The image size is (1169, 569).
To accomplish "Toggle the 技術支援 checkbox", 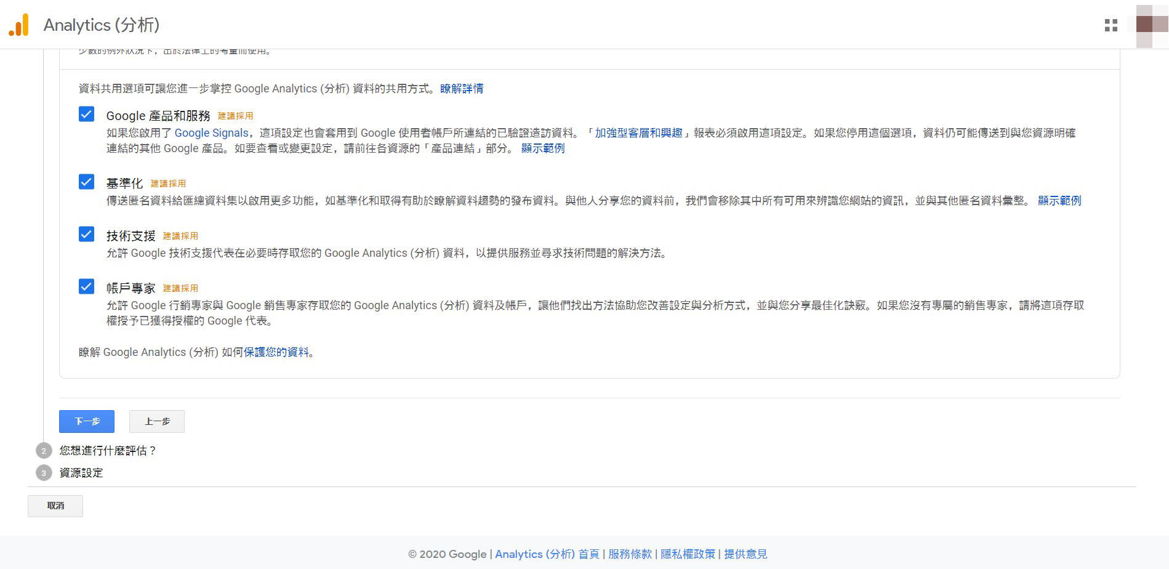I will [x=87, y=235].
